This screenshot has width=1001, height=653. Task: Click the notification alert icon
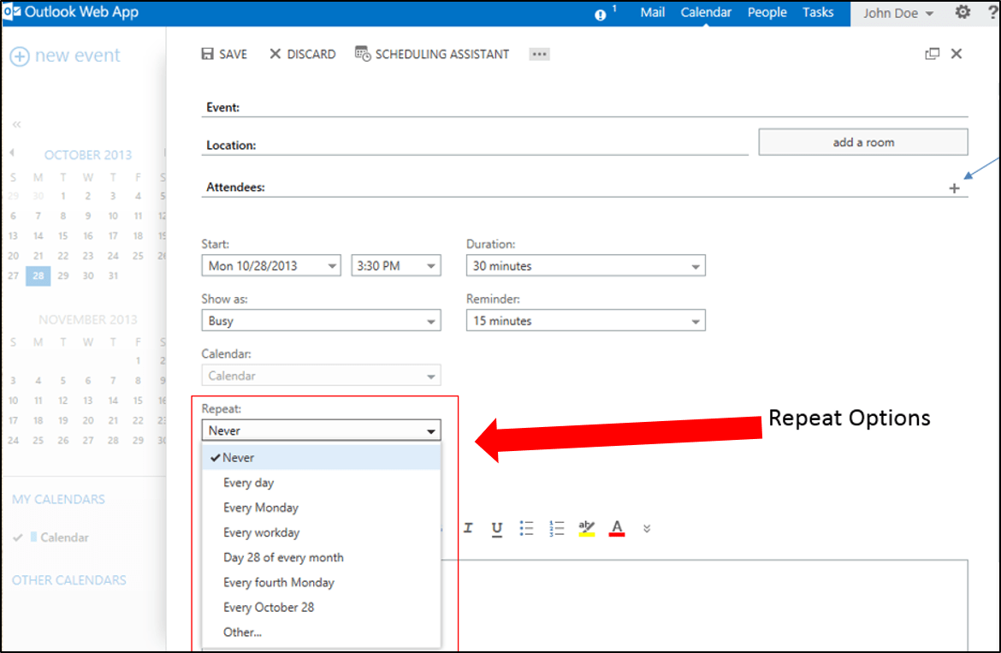[600, 15]
